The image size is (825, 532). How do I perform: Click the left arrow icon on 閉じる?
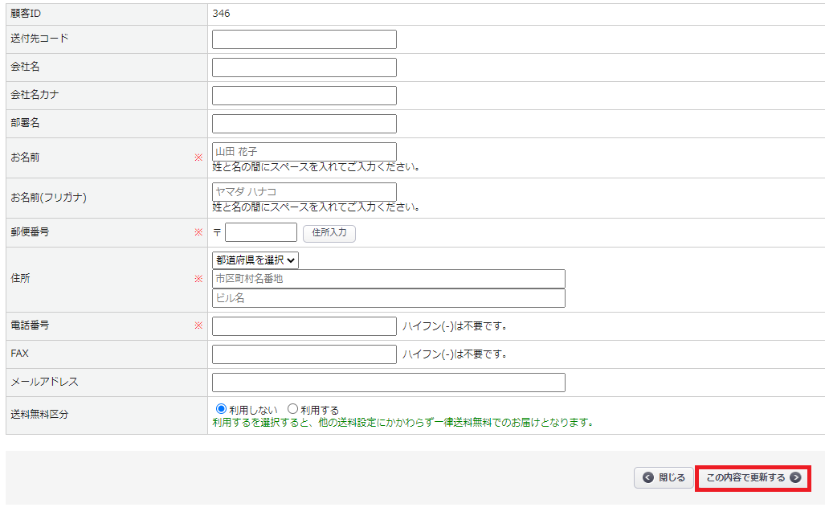648,477
